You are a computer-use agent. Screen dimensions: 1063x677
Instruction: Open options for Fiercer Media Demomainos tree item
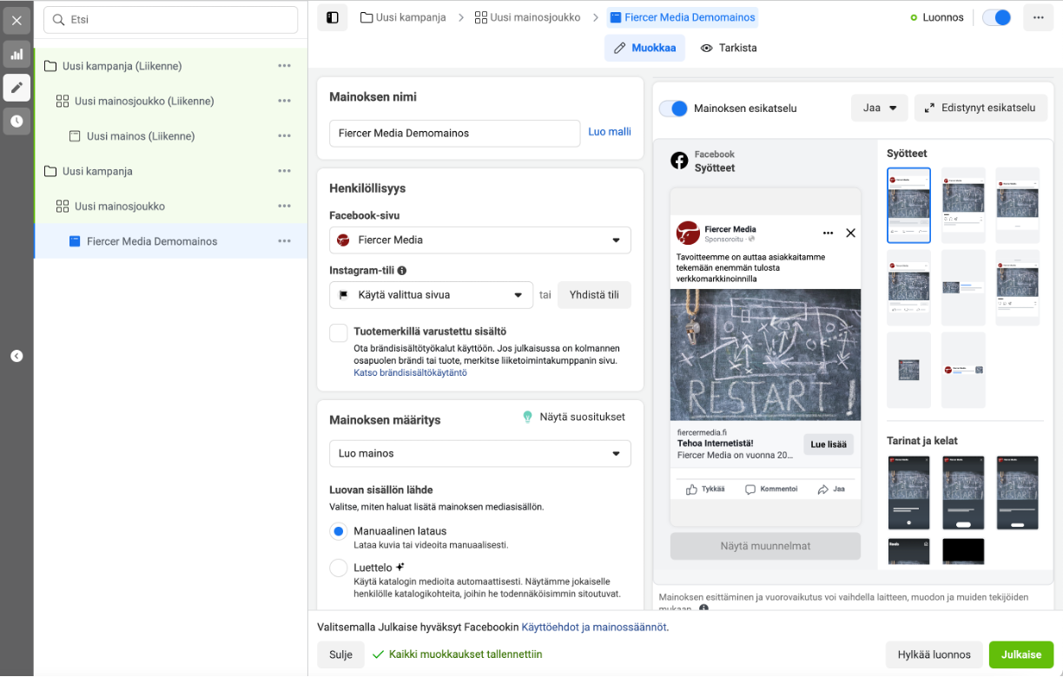point(284,241)
